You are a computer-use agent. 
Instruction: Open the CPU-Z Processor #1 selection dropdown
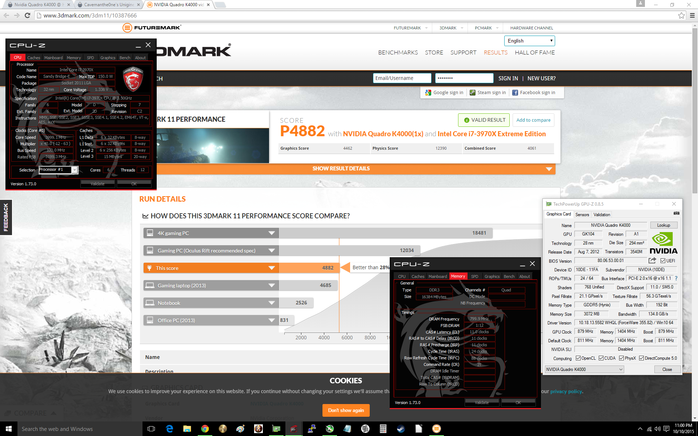point(59,170)
